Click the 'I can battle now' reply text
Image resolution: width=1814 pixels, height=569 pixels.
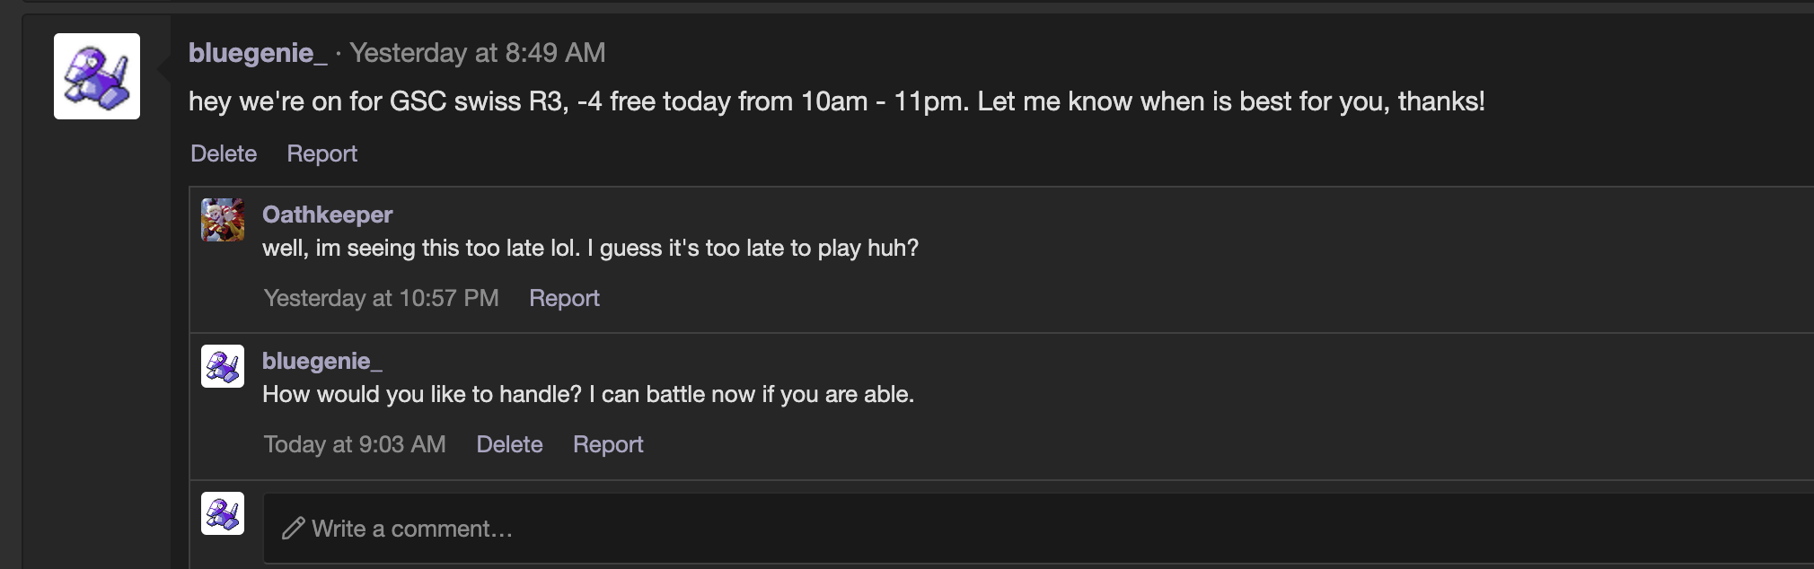pos(587,394)
